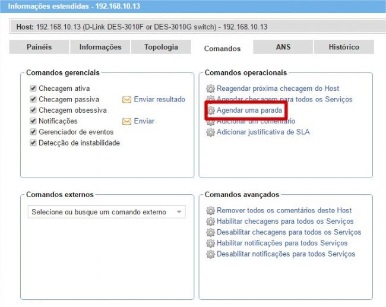386x307 pixels.
Task: Open the Agendar uma parada link
Action: coord(249,110)
